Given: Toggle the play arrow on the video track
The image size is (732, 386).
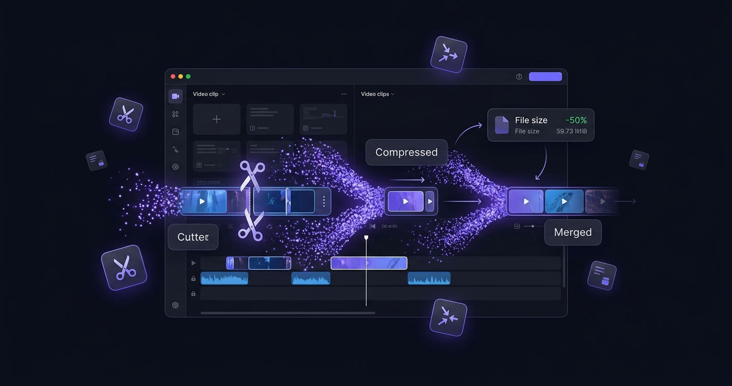Looking at the screenshot, I should tap(193, 263).
